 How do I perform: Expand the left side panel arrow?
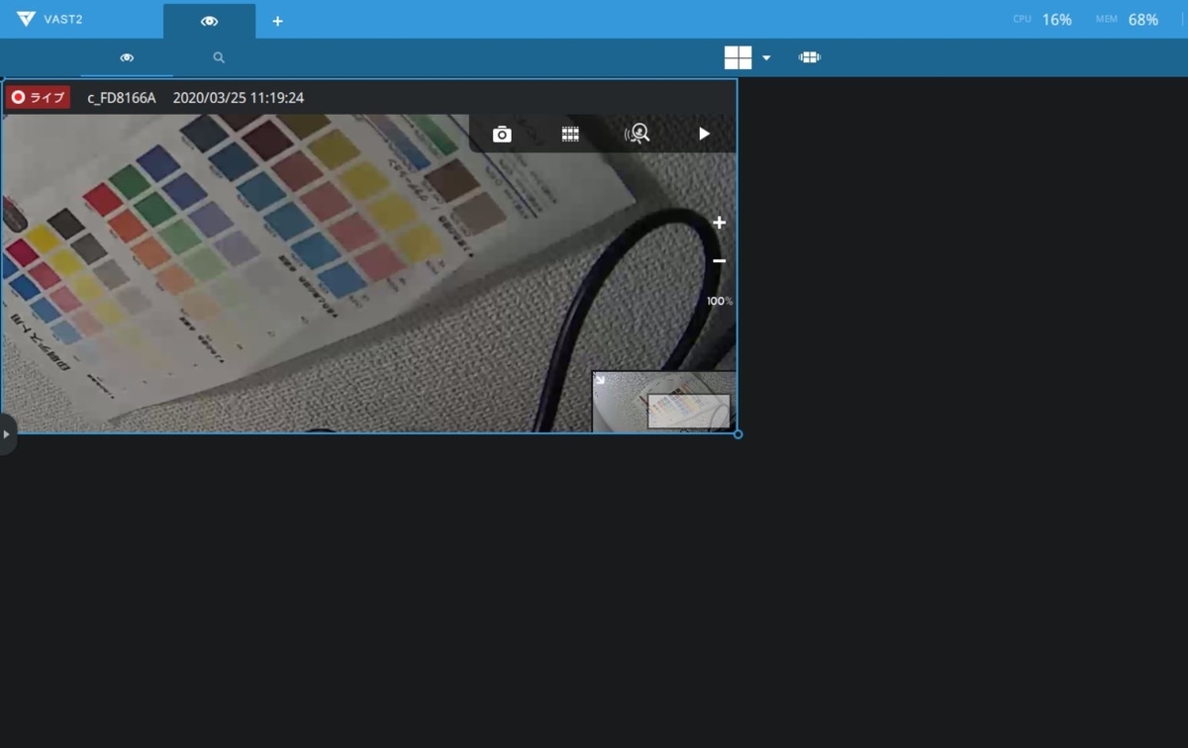pos(7,435)
